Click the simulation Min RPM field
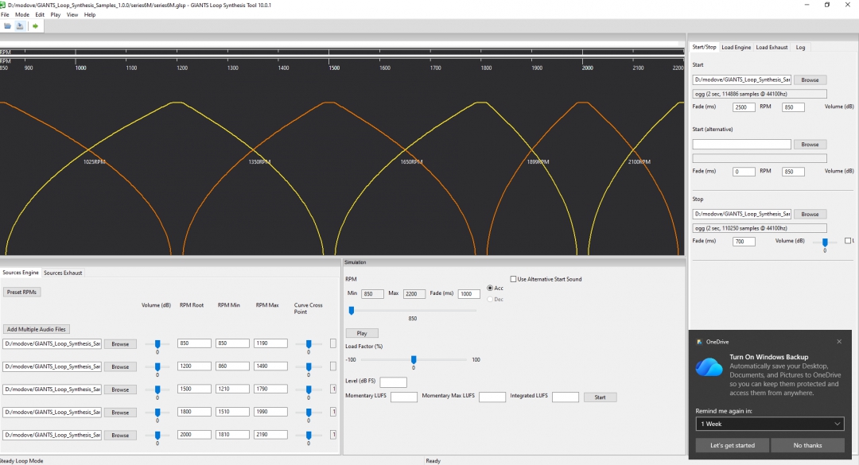Image resolution: width=859 pixels, height=465 pixels. click(x=372, y=294)
